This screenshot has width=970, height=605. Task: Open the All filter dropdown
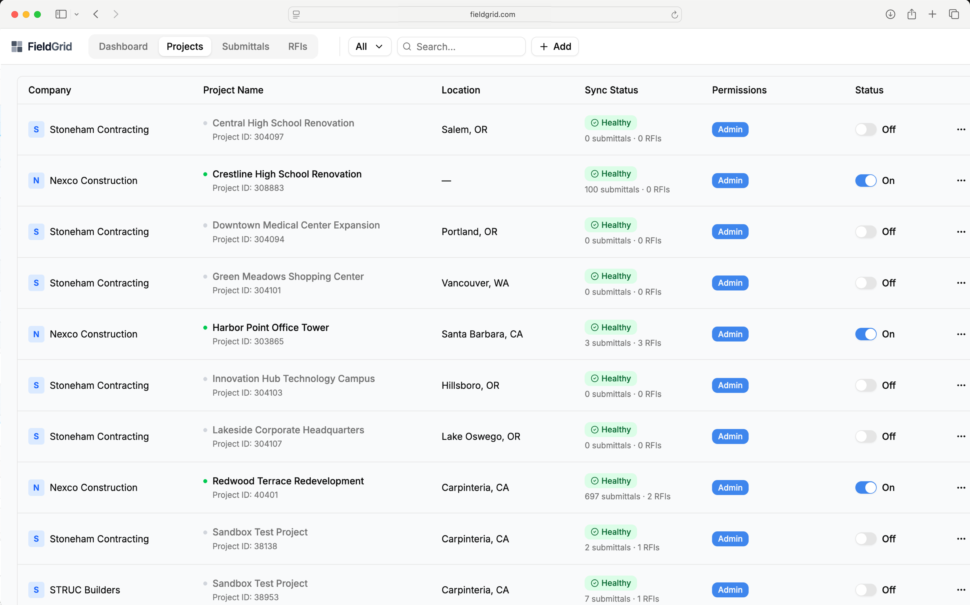(x=369, y=46)
